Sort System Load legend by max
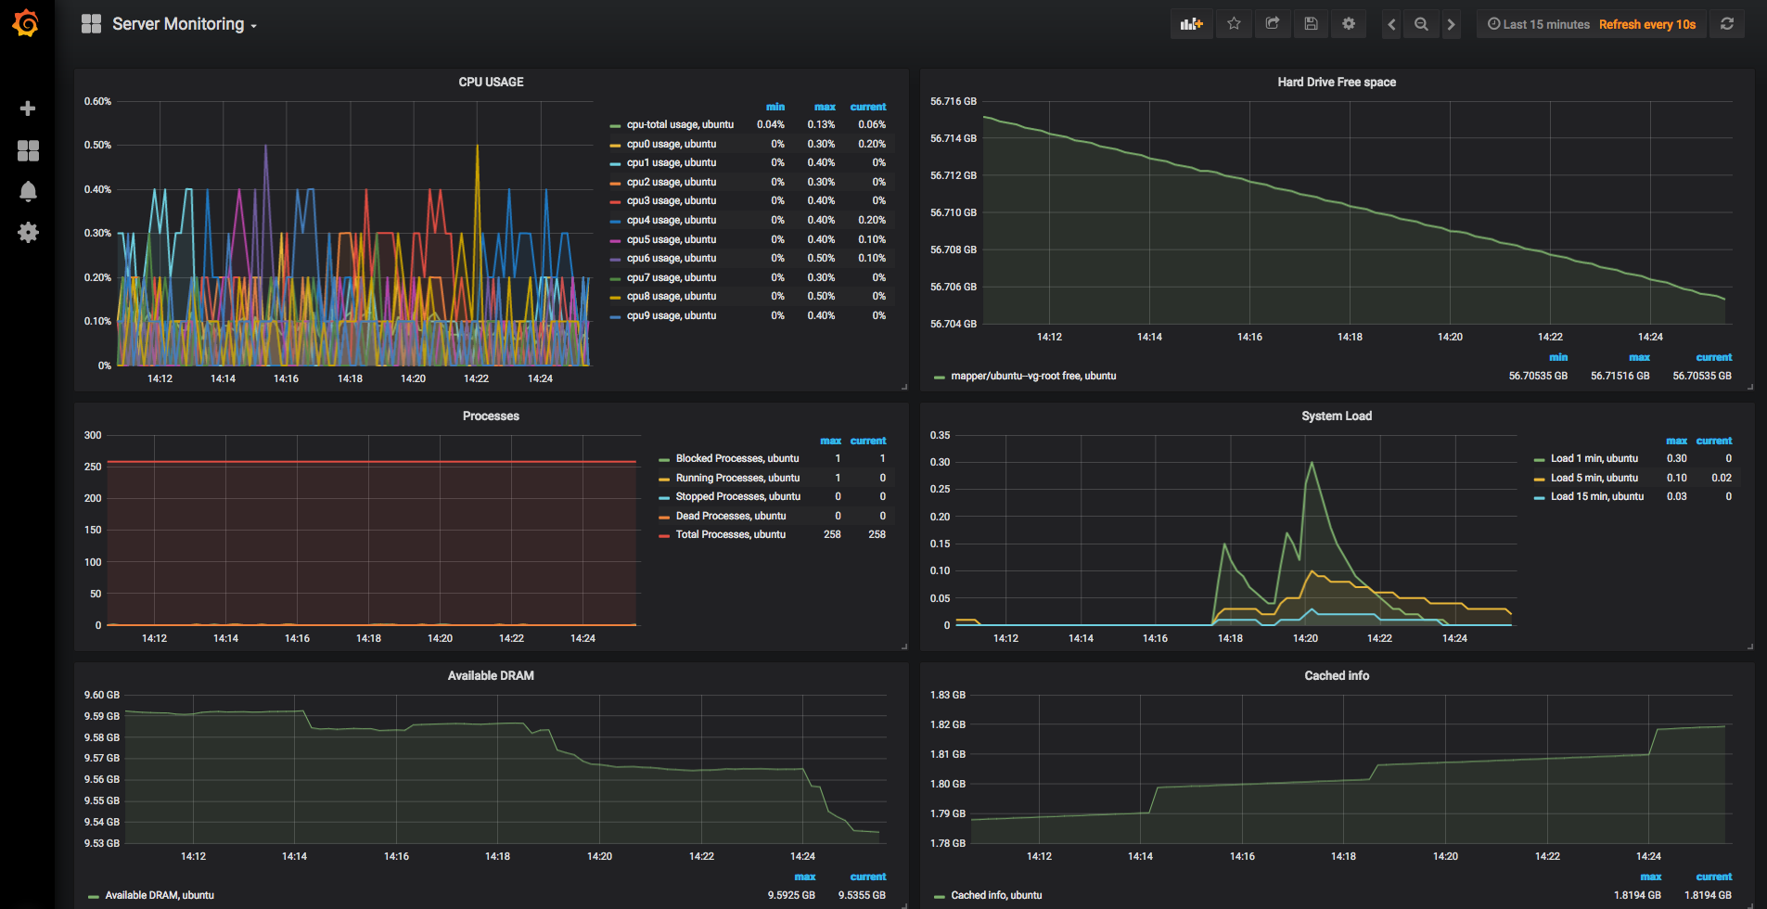Image resolution: width=1767 pixels, height=909 pixels. (1676, 441)
